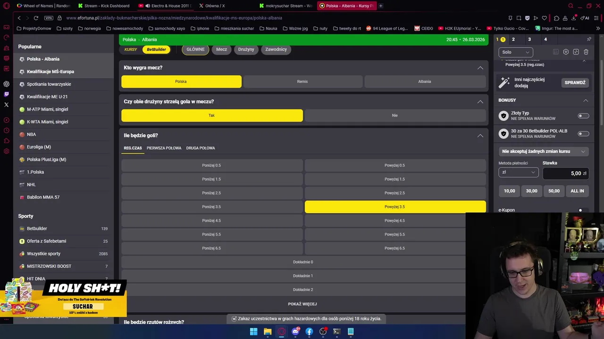
Task: Open NBA in popular list
Action: (31, 134)
